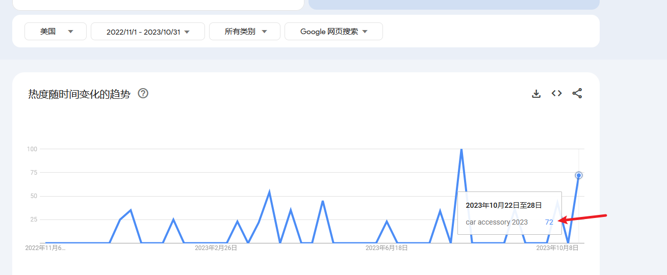Click the car accessory 2023 tooltip label
Image resolution: width=667 pixels, height=275 pixels.
(x=497, y=222)
